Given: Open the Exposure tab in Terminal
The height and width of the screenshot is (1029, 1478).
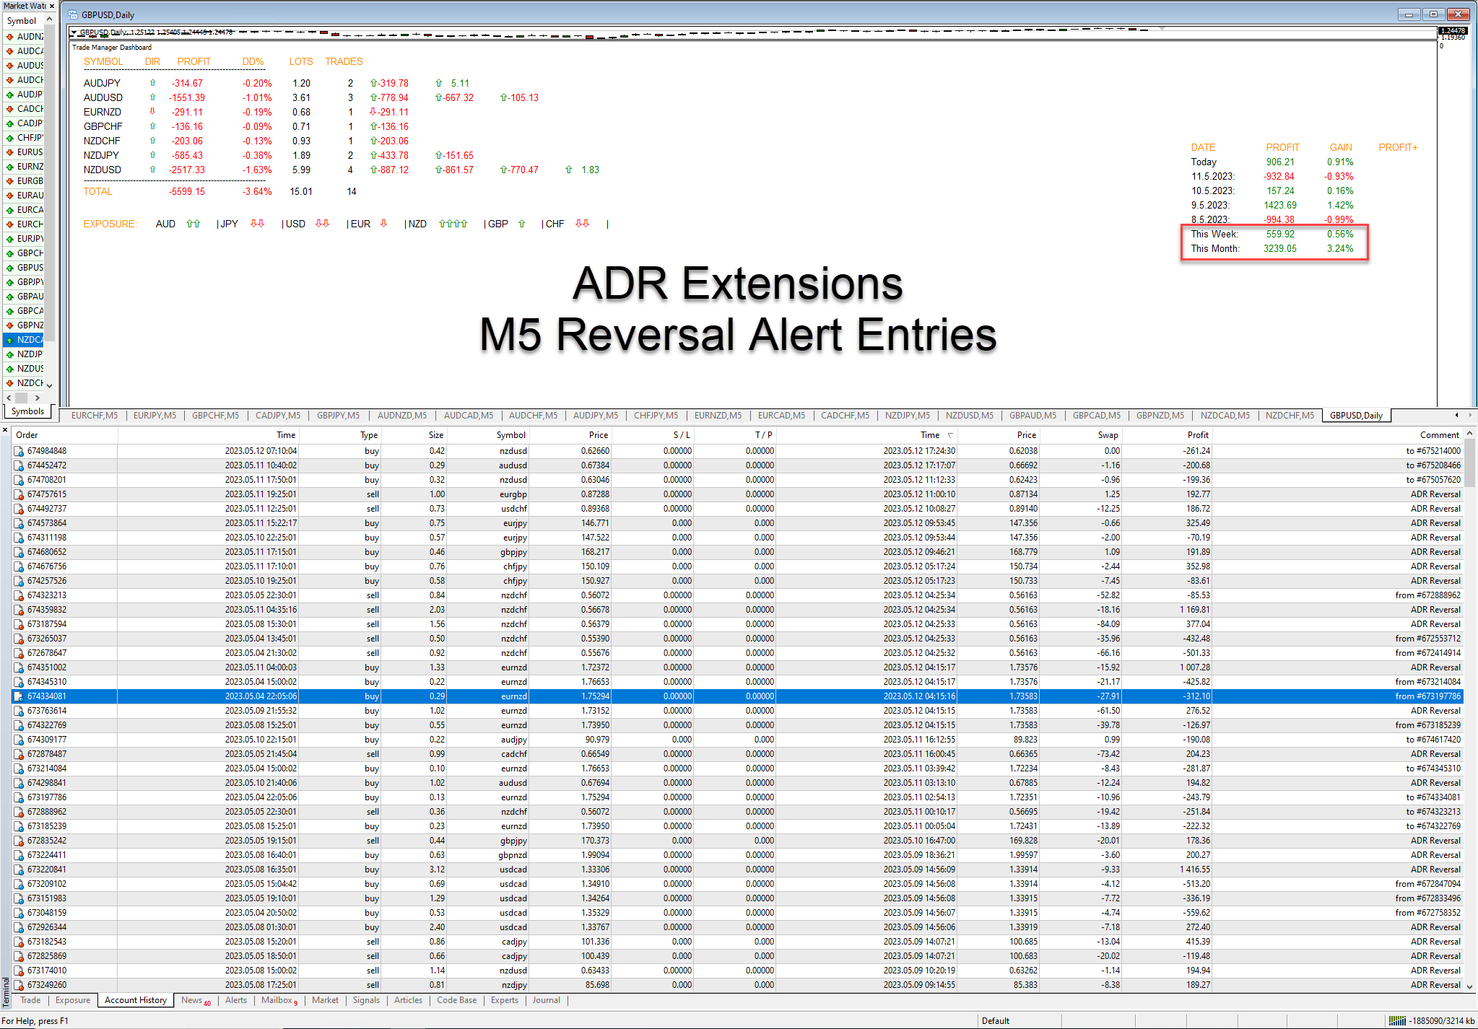Looking at the screenshot, I should [x=73, y=1000].
